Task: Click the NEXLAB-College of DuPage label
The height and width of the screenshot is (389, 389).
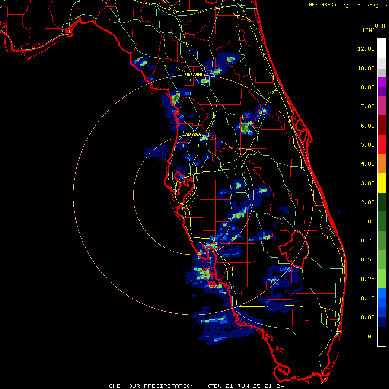Action: point(345,5)
